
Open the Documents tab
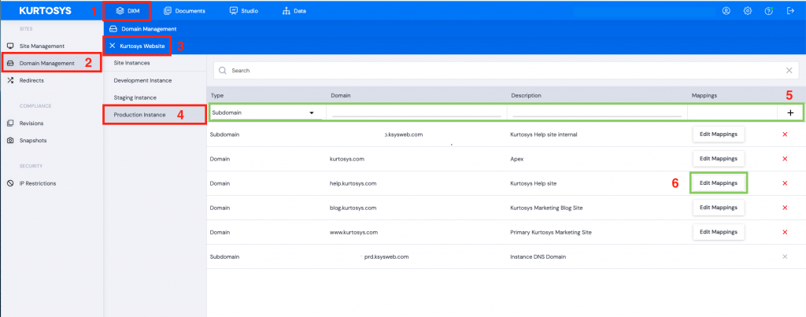click(184, 11)
